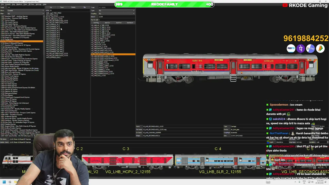Screen dimensions: 329x185
Task: Click the YouTube logo beside RKODE Gaming
Action: (x=285, y=5)
